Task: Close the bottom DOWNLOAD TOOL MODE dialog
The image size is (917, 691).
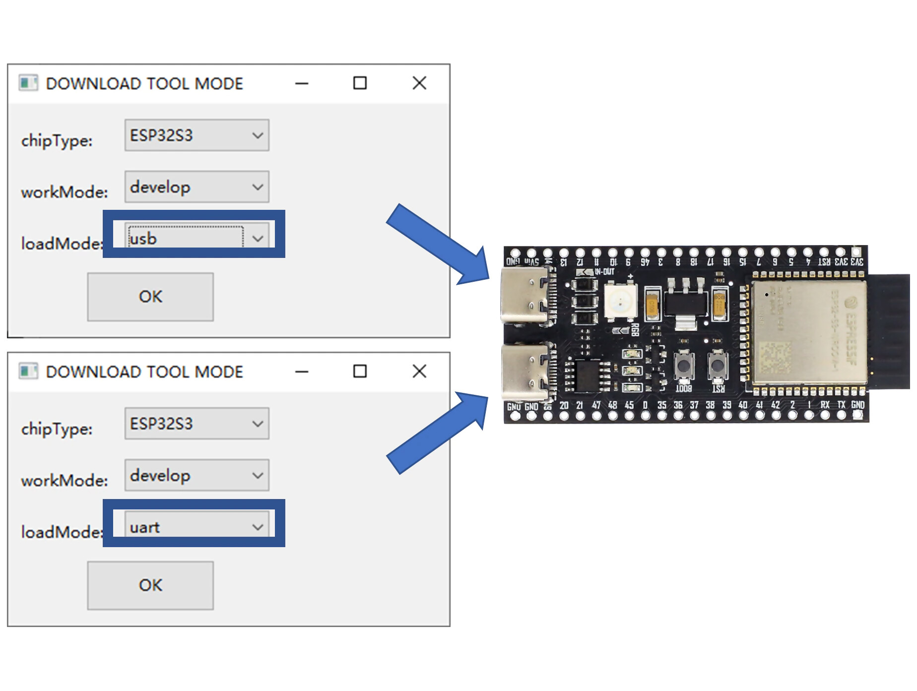Action: click(419, 370)
